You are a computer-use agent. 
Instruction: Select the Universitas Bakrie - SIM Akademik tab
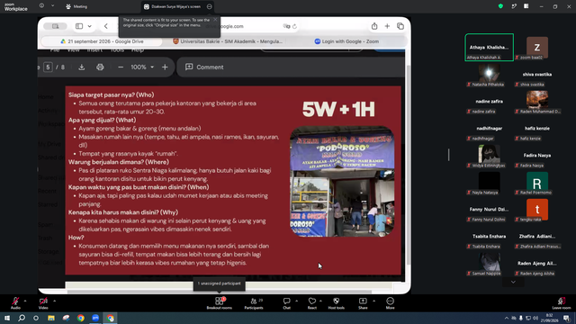pyautogui.click(x=228, y=41)
